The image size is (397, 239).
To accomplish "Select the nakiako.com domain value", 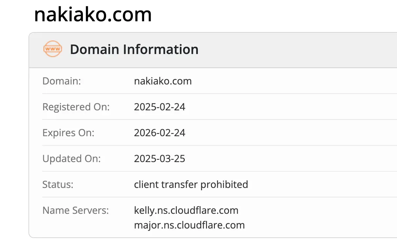I will click(x=163, y=81).
